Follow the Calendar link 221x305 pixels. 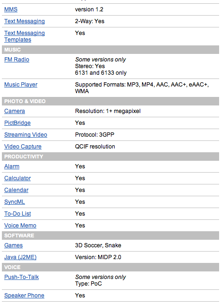click(17, 190)
